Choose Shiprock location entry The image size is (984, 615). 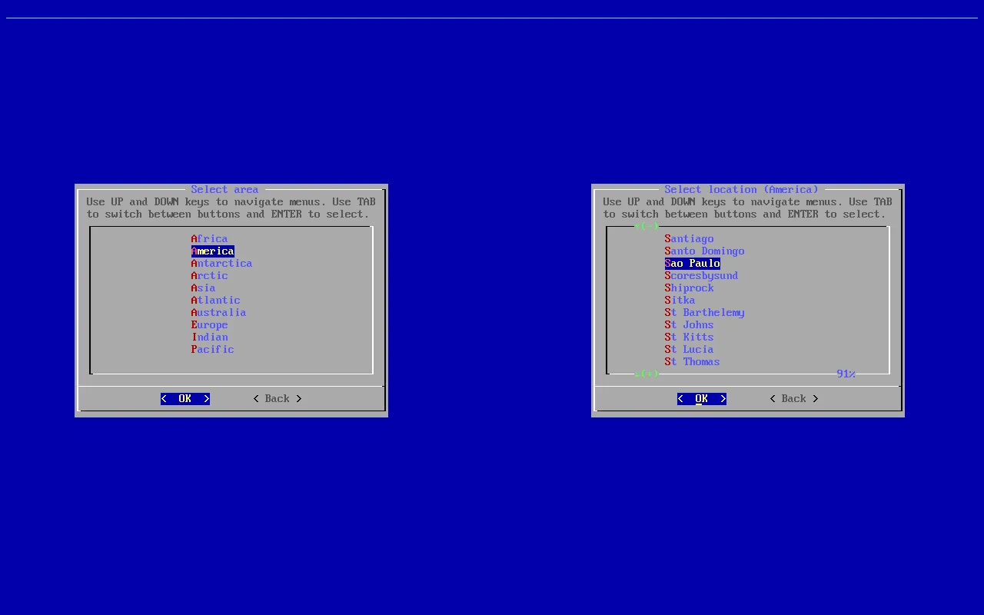coord(690,288)
